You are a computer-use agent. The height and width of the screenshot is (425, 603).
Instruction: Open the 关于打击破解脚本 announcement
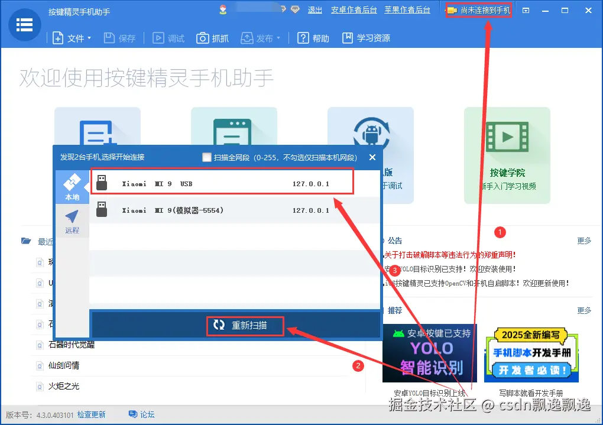(x=449, y=255)
